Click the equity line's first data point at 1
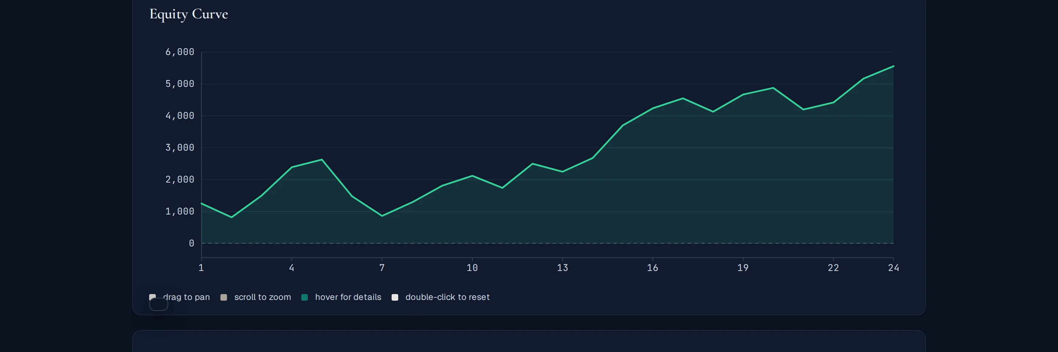The height and width of the screenshot is (352, 1058). (x=201, y=203)
